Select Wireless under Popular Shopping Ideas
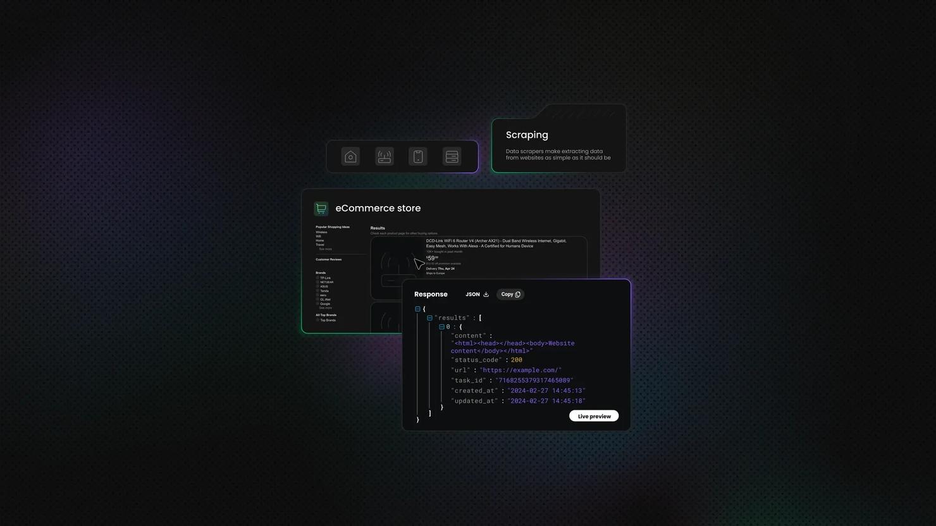 (321, 233)
